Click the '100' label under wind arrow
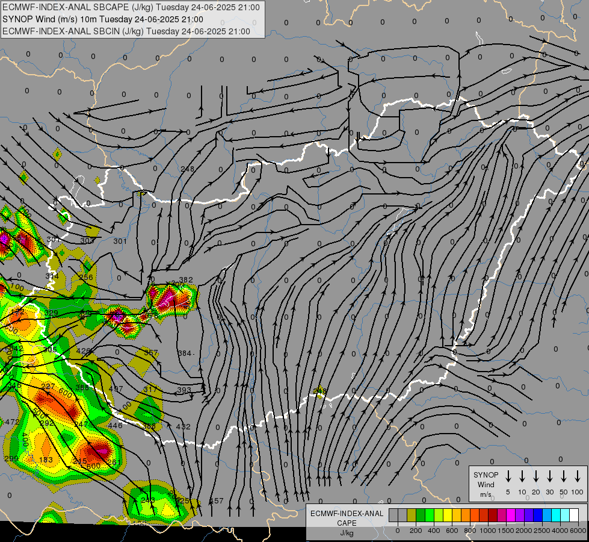This screenshot has height=542, width=589. pos(578,492)
